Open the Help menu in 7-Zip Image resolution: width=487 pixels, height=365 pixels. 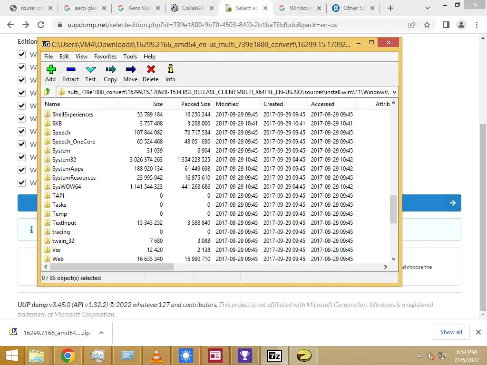tap(149, 57)
